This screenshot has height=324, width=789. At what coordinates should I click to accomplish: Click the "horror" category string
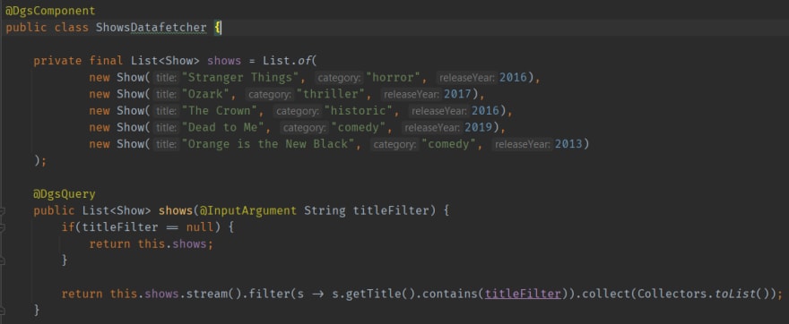point(394,77)
